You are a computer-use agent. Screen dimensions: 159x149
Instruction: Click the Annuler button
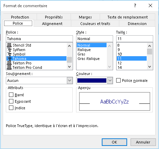point(143,142)
